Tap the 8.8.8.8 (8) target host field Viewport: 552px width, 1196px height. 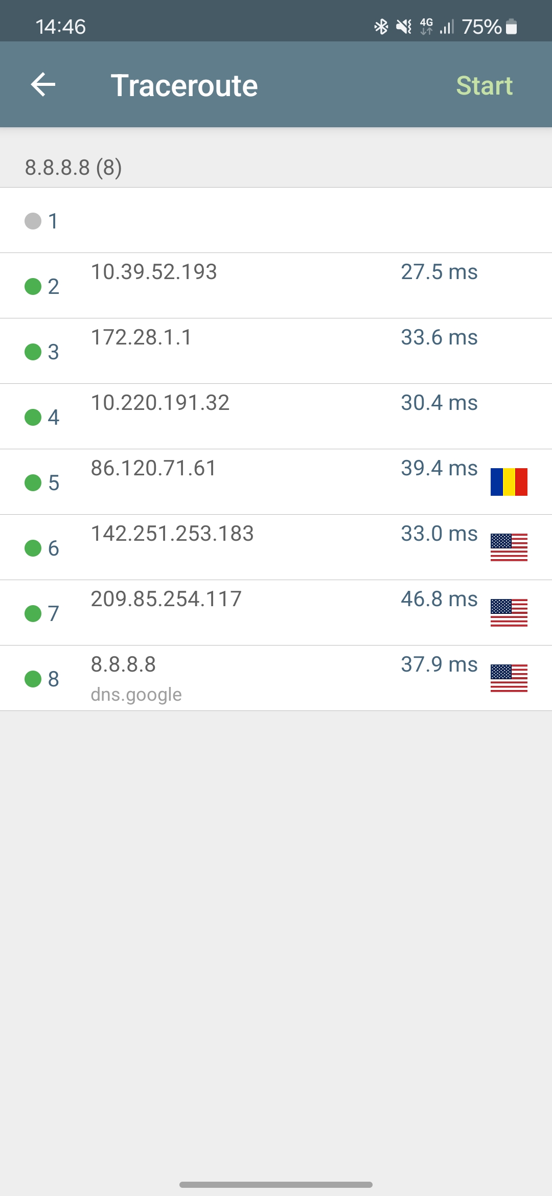click(74, 168)
